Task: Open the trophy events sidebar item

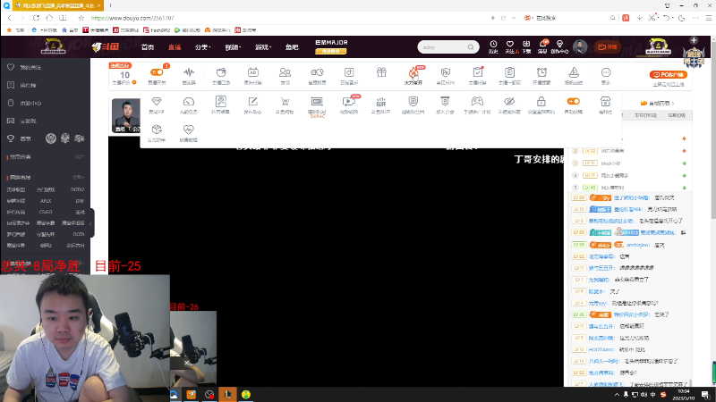Action: (x=20, y=138)
